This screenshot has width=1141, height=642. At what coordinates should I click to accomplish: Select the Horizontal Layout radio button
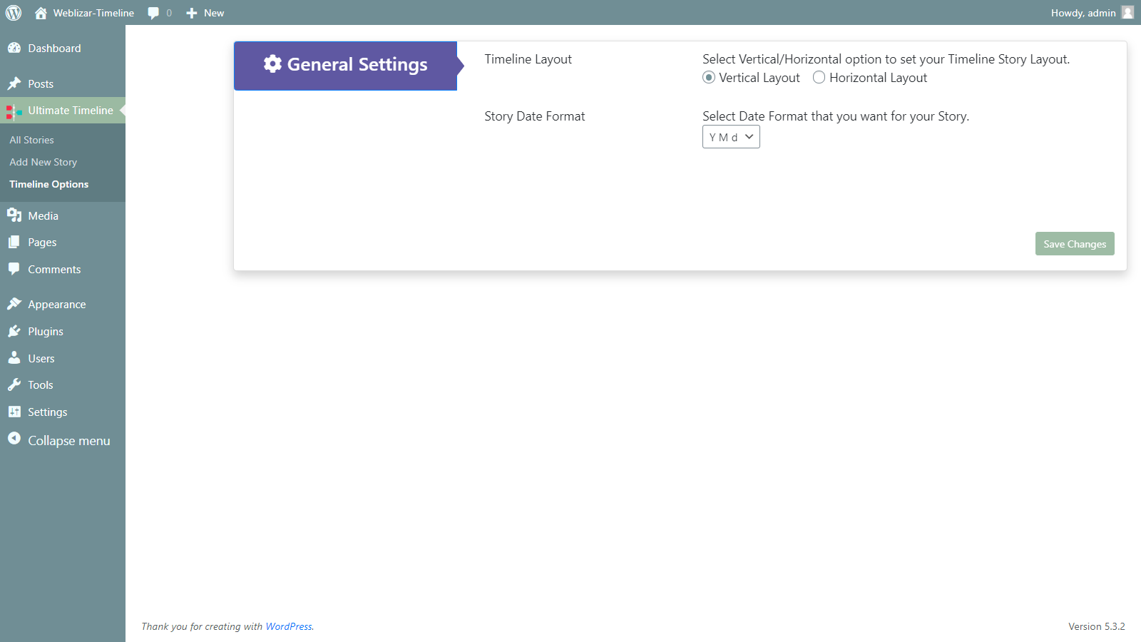click(x=819, y=77)
